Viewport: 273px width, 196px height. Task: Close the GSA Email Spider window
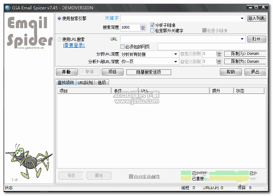[x=263, y=7]
